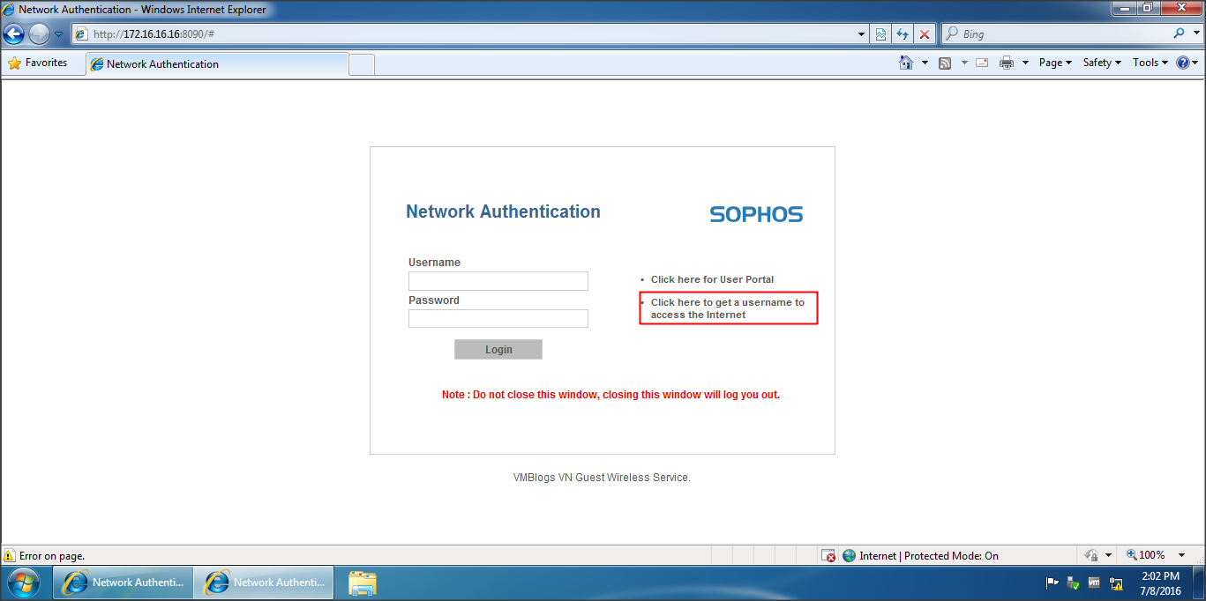Expand the Safety dropdown menu
Screen dimensions: 1206x601
1101,63
